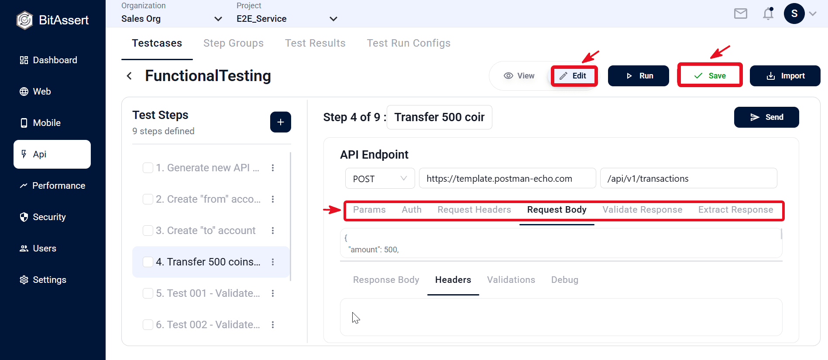The image size is (828, 360).
Task: Switch to the Test Results tab
Action: (315, 43)
